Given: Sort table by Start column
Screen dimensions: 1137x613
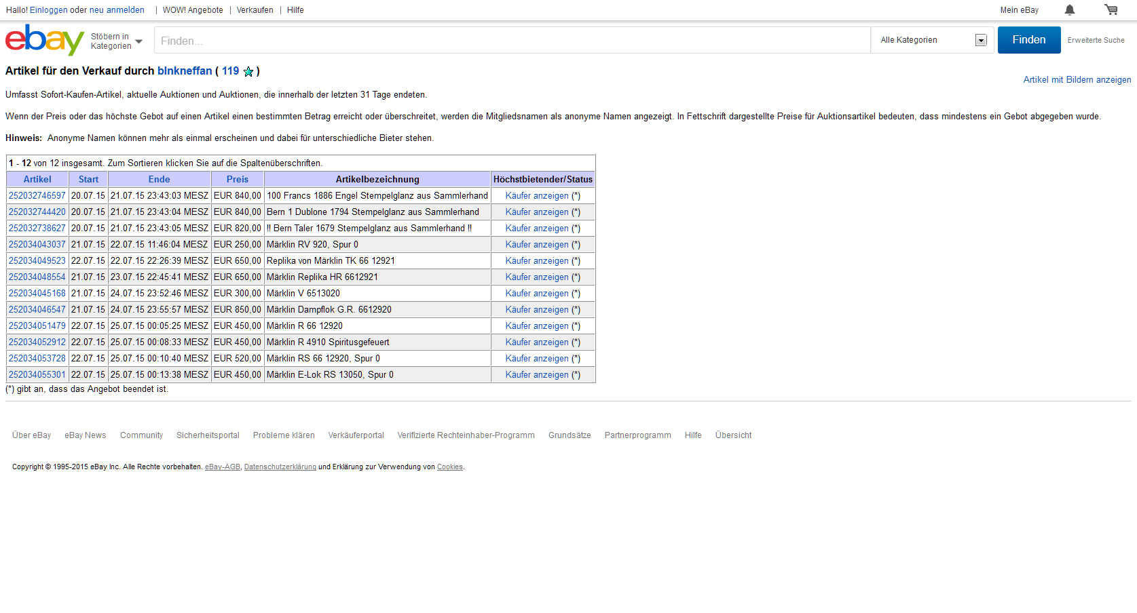Looking at the screenshot, I should [x=88, y=179].
